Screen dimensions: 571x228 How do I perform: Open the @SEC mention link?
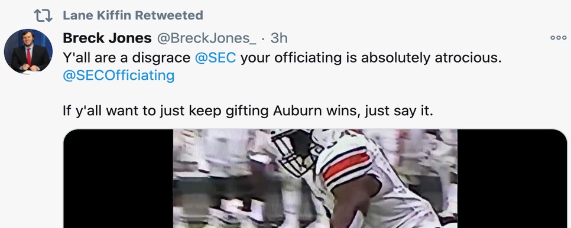[215, 57]
